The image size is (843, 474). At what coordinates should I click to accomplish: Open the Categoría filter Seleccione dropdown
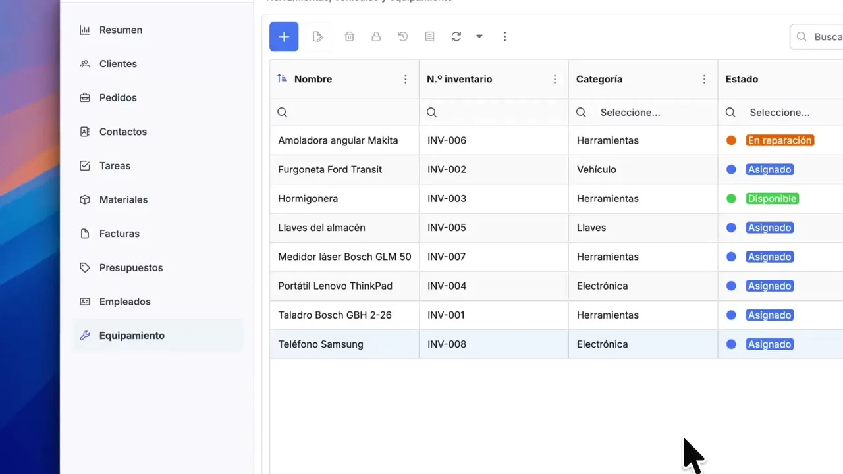pos(642,113)
